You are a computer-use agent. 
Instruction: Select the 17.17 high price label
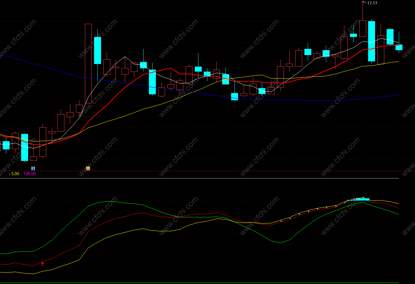click(372, 3)
